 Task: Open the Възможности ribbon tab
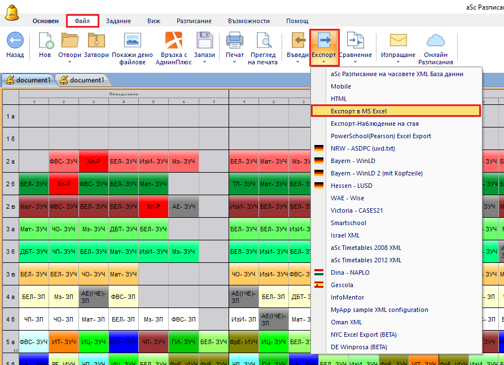coord(248,21)
